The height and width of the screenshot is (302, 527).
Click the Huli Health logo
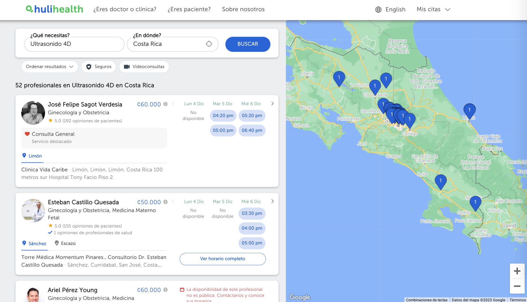pyautogui.click(x=55, y=9)
